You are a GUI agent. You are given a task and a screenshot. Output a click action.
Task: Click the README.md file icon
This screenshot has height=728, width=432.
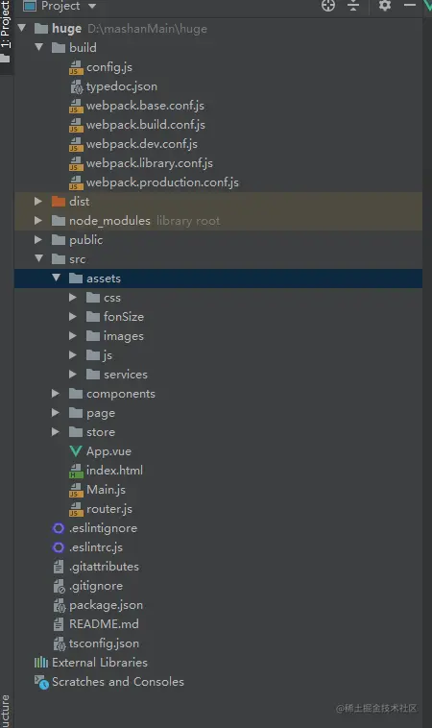click(59, 624)
